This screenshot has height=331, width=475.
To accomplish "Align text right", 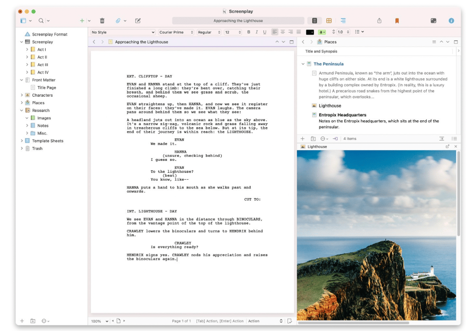I will tap(291, 32).
